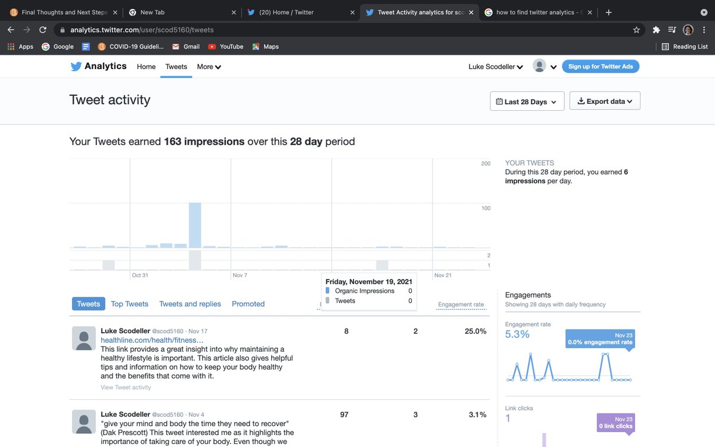Switch to the Top Tweets tab
Viewport: 715px width, 447px height.
click(x=129, y=304)
